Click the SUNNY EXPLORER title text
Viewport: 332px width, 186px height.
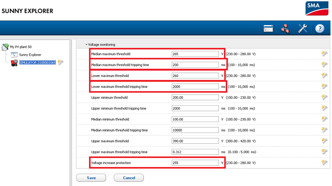click(x=27, y=11)
